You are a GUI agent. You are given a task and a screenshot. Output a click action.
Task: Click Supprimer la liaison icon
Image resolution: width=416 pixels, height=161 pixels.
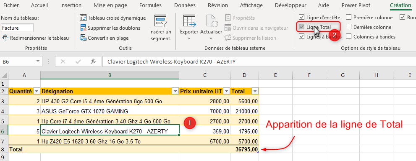pyautogui.click(x=228, y=38)
